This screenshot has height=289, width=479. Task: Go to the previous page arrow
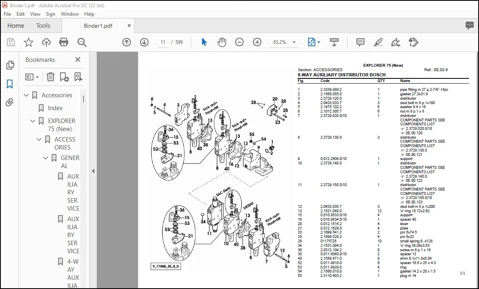click(x=127, y=42)
